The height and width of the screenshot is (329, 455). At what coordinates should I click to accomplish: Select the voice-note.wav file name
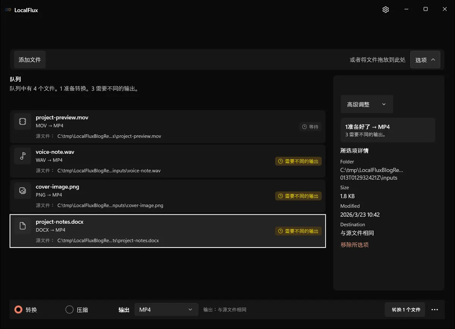[55, 152]
